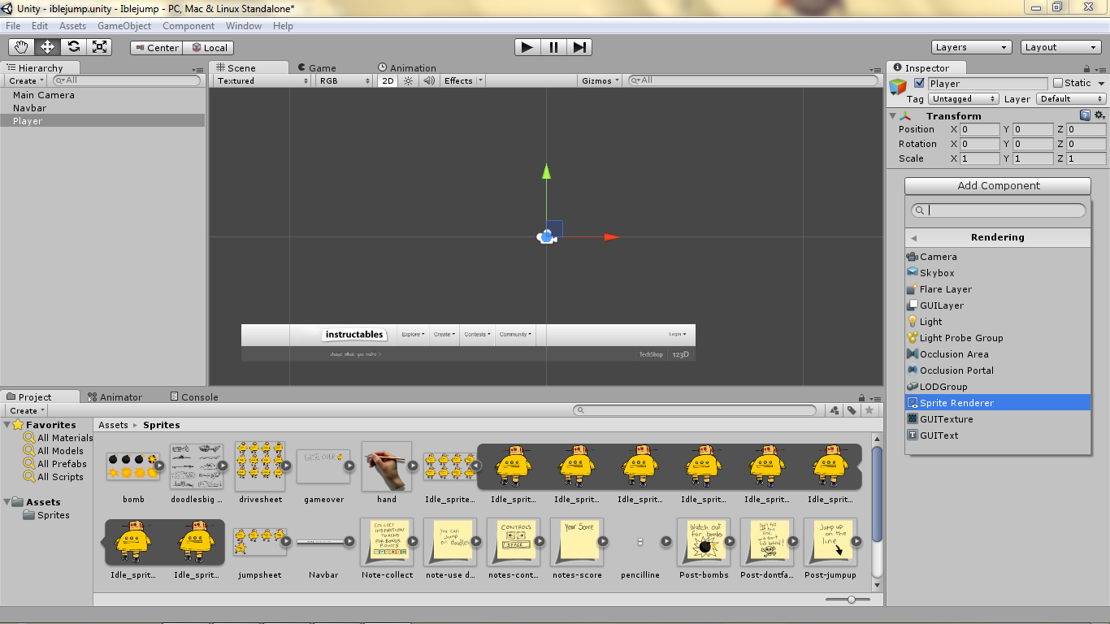Screen dimensions: 1110x624
Task: Select the Rotate tool
Action: pyautogui.click(x=73, y=46)
